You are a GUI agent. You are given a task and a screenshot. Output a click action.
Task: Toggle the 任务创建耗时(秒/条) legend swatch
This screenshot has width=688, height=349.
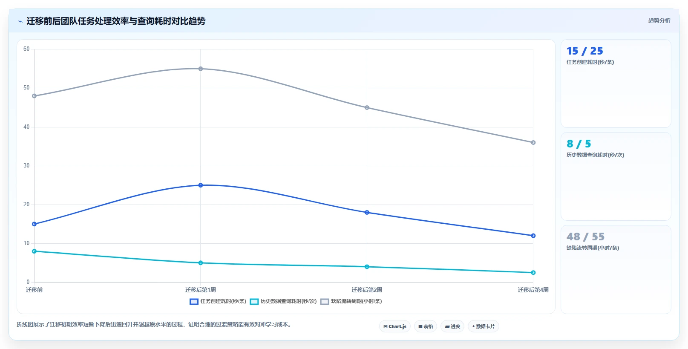pos(194,302)
